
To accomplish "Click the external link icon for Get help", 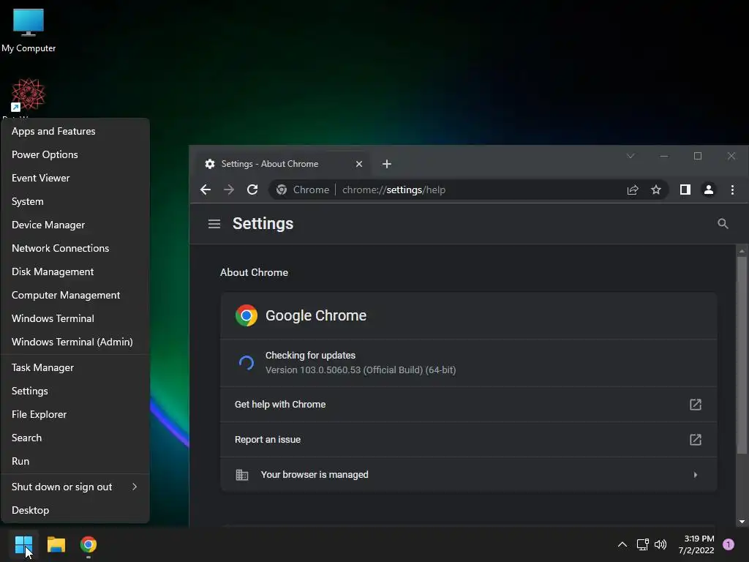I will [x=696, y=404].
